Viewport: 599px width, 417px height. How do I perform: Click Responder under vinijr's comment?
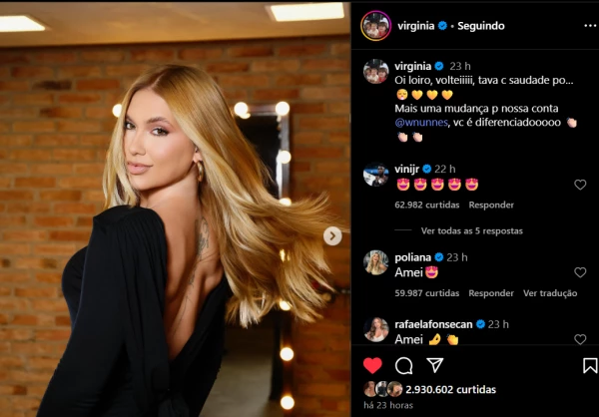pyautogui.click(x=491, y=206)
